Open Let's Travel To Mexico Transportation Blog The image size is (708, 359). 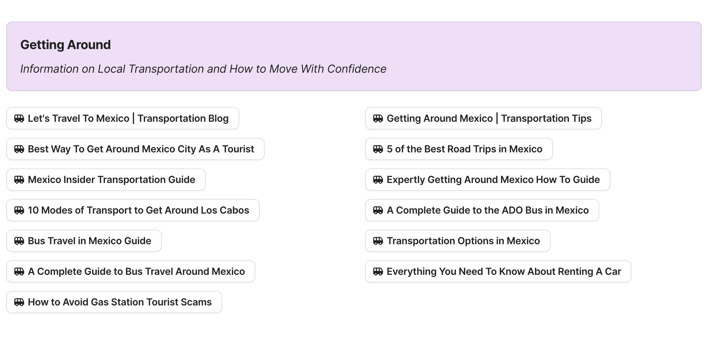[128, 119]
